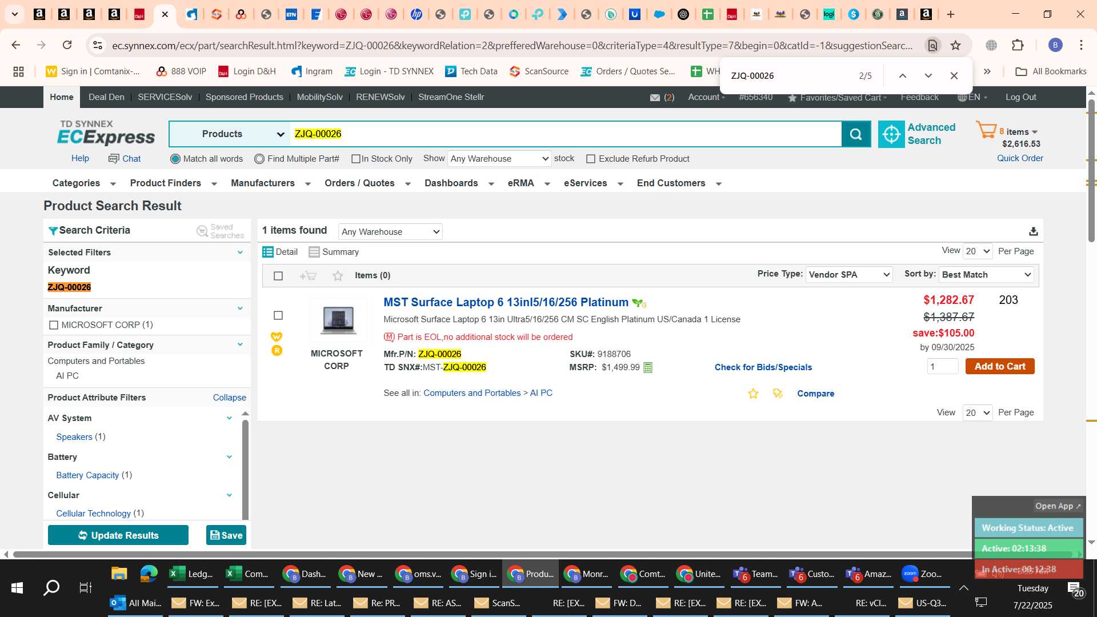Open Categories menu
Viewport: 1097px width, 617px height.
tap(84, 183)
